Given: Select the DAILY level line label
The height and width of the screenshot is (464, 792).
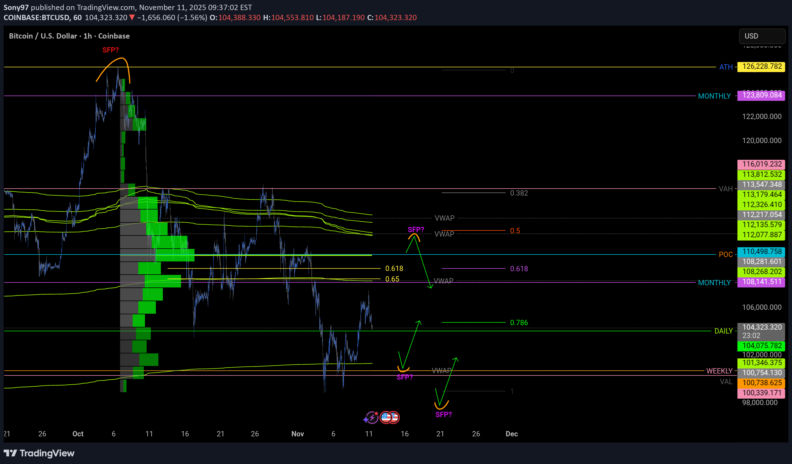Looking at the screenshot, I should tap(723, 331).
